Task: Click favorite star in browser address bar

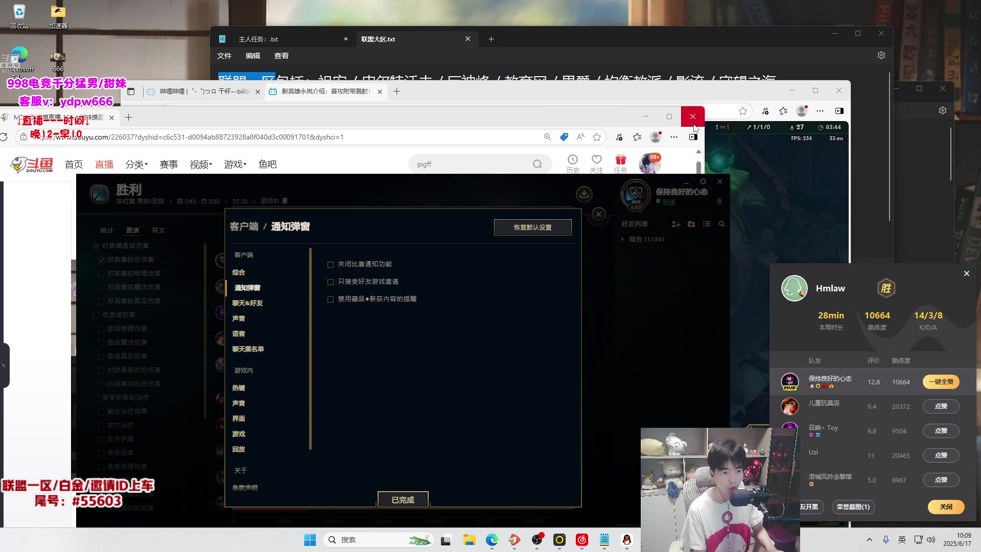Action: point(597,137)
